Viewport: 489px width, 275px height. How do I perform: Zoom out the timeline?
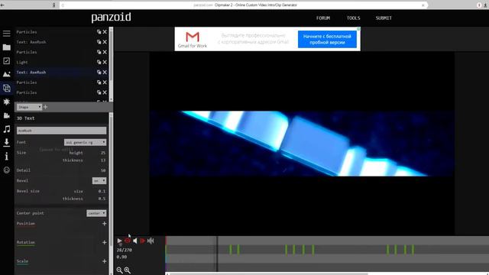pyautogui.click(x=119, y=270)
